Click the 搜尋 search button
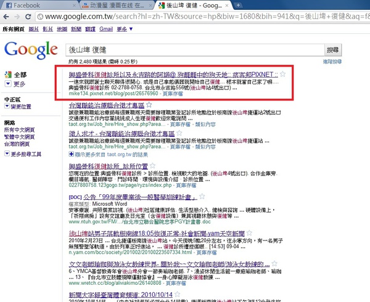Screen dimensions: 370x302 pyautogui.click(x=333, y=50)
